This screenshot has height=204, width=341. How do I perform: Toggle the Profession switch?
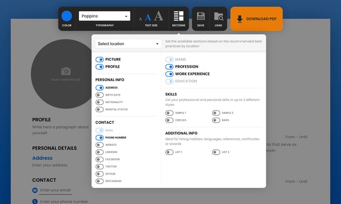169,67
